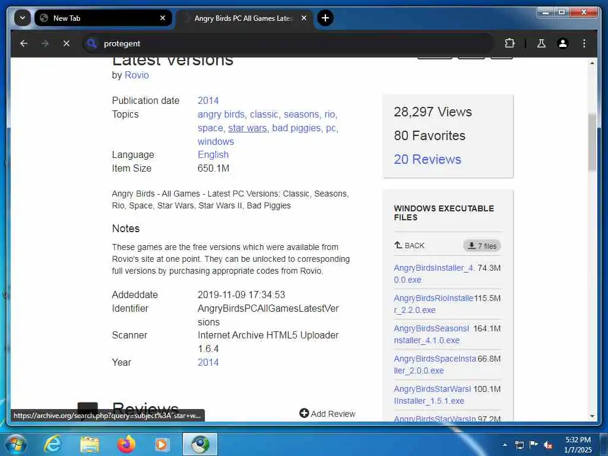Open the space topic link
608x456 pixels.
coord(210,128)
